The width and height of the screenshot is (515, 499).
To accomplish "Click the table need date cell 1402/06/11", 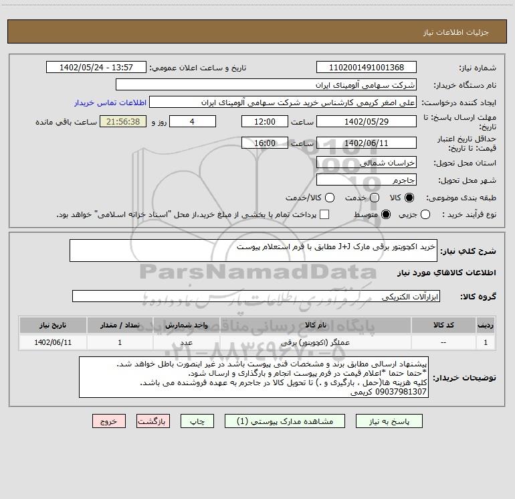I will tap(53, 342).
